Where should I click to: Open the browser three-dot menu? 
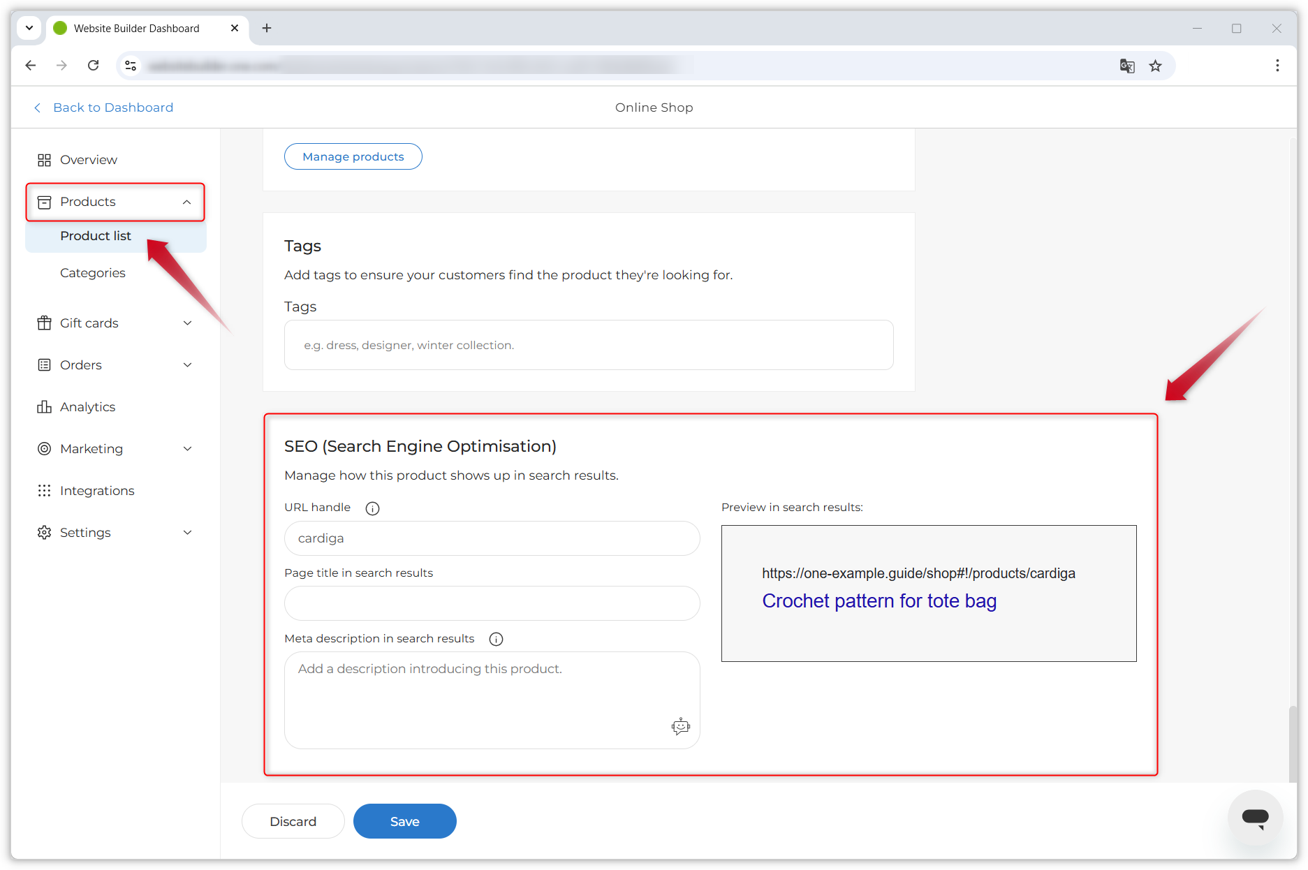tap(1277, 66)
